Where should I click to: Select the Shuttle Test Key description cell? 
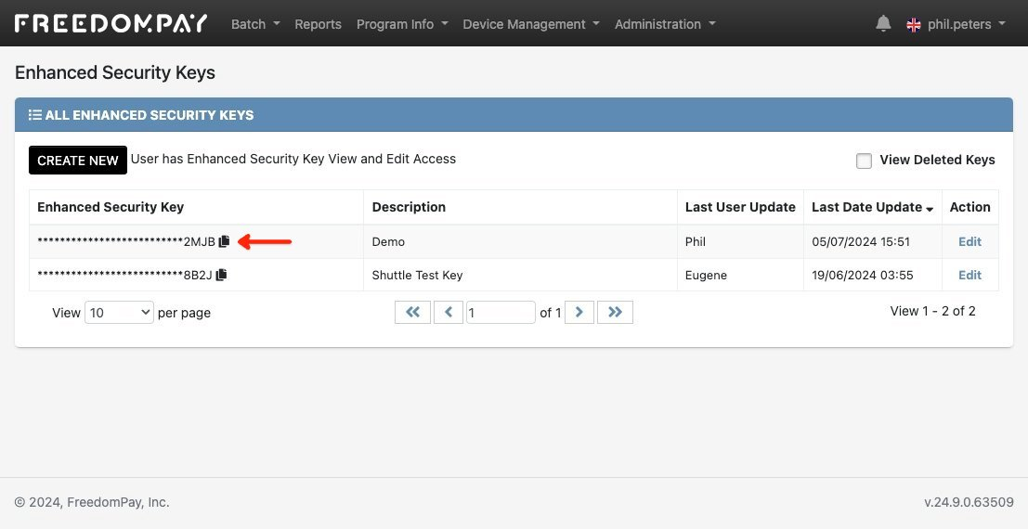point(520,275)
